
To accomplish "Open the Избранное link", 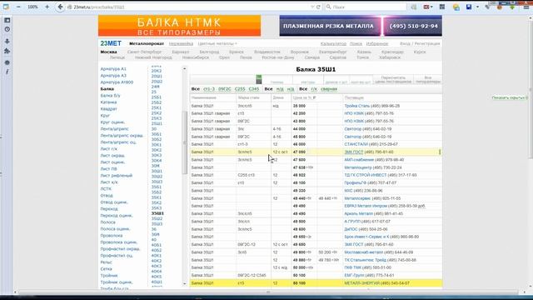I will pos(377,43).
